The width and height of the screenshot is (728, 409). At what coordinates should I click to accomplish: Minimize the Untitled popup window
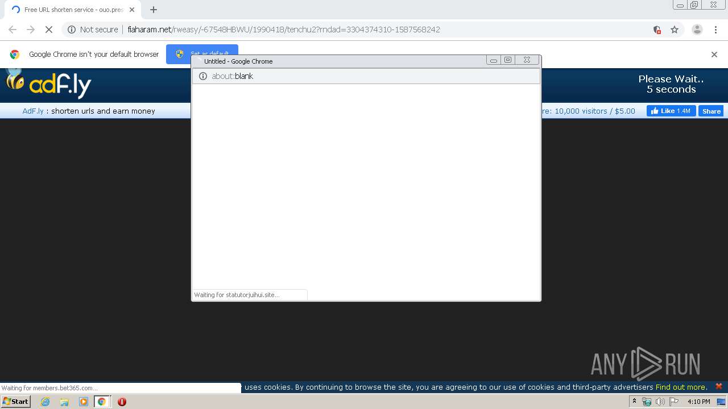[x=494, y=60]
